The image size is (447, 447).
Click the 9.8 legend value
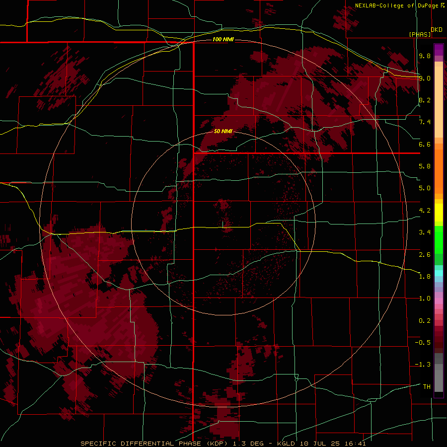(x=425, y=56)
